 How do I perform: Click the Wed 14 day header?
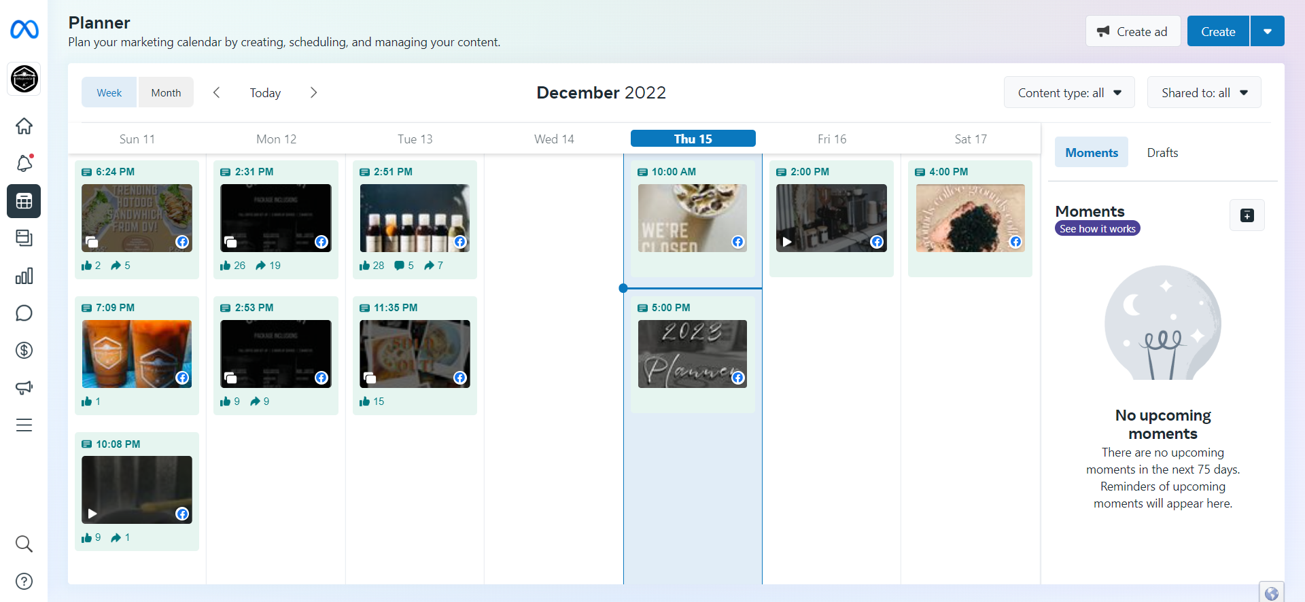tap(554, 139)
